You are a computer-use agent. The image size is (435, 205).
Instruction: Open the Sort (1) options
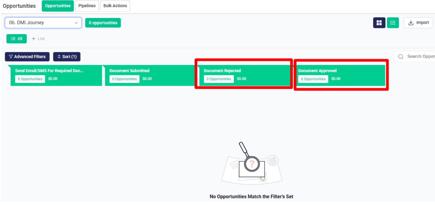67,57
